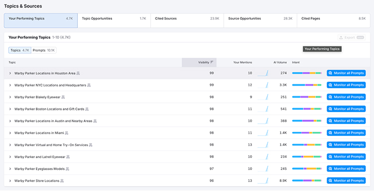
Task: Monitor all Prompts for Miami topic
Action: (346, 133)
